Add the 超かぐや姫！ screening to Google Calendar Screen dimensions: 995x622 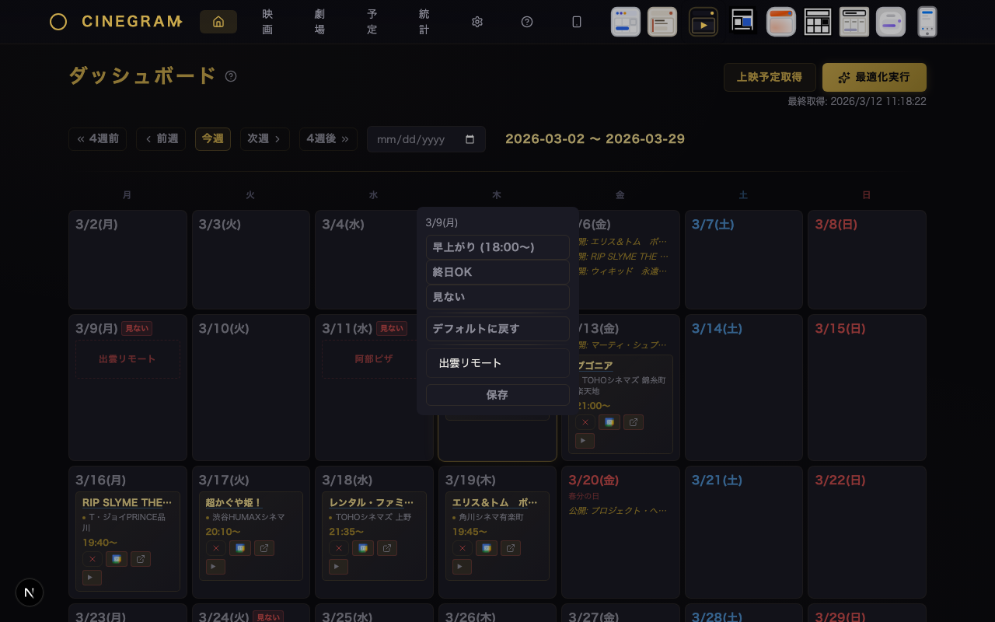coord(240,548)
